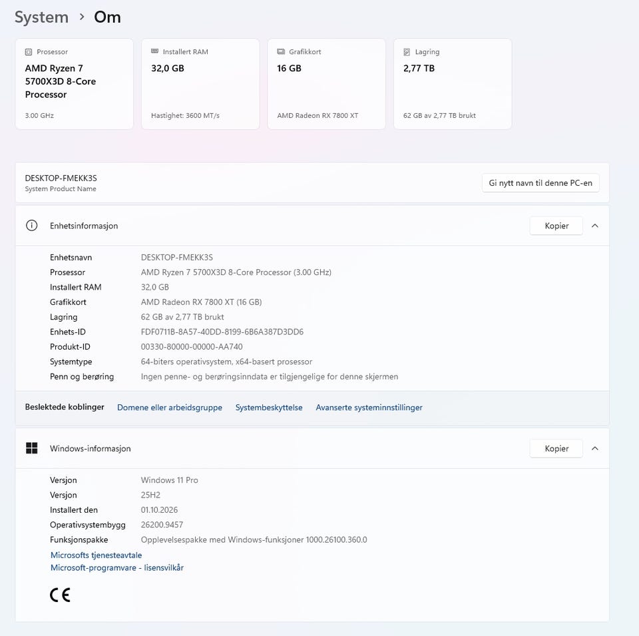Collapse the Windows-informasjon section chevron
Viewport: 639px width, 636px height.
click(x=595, y=448)
